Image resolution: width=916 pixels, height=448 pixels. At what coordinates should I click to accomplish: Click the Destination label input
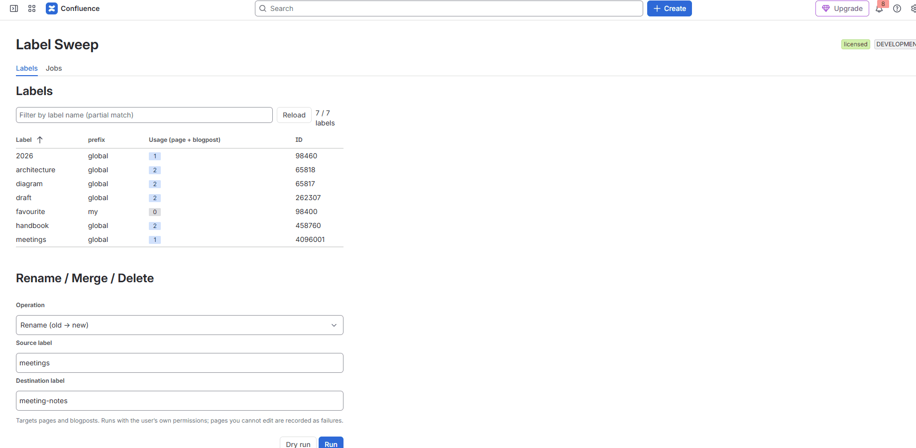pos(180,401)
